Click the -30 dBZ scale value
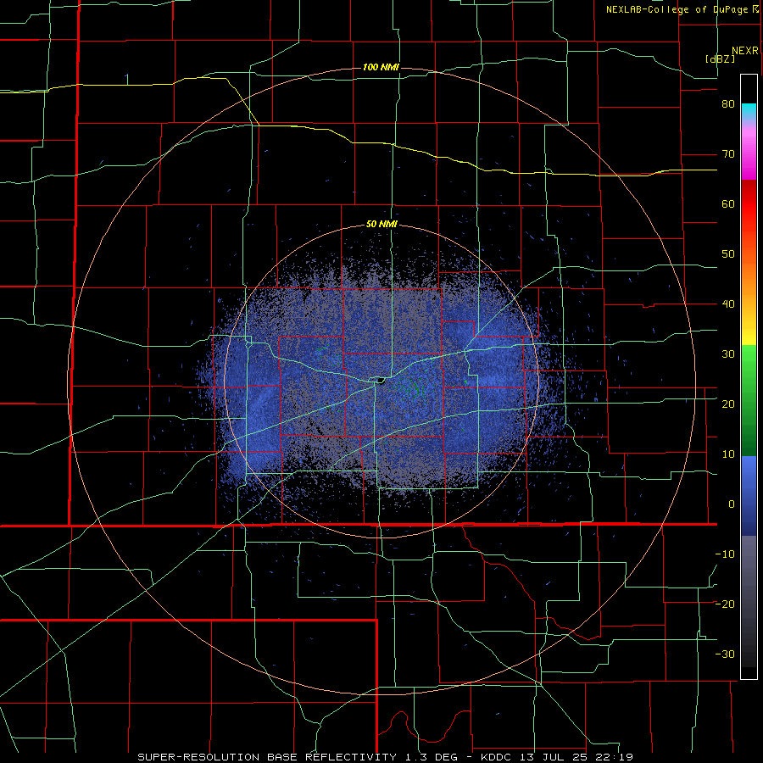The image size is (763, 763). 725,654
